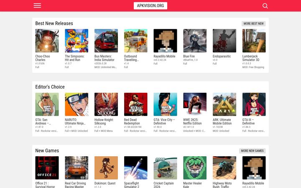
Task: Select the Master Healer Kale icon
Action: pos(195,168)
